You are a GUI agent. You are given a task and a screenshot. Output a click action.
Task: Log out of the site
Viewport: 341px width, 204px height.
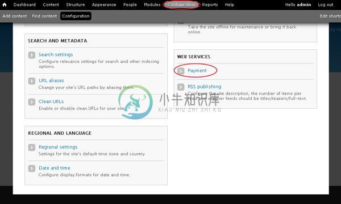click(x=325, y=5)
